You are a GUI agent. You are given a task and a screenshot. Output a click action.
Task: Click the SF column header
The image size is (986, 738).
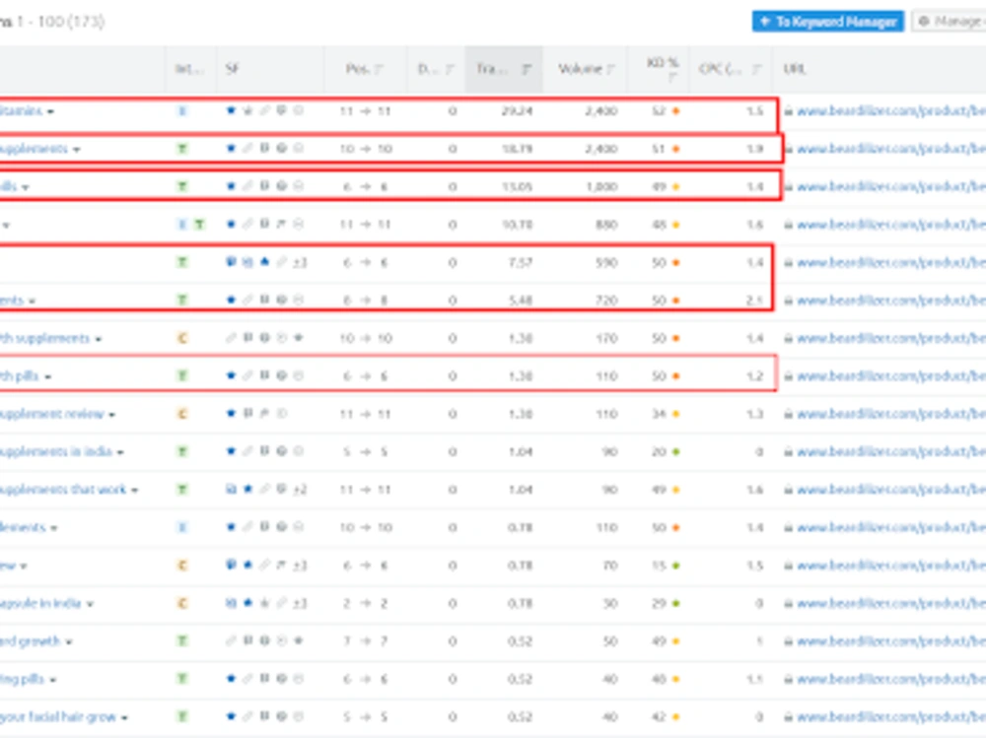(x=232, y=69)
